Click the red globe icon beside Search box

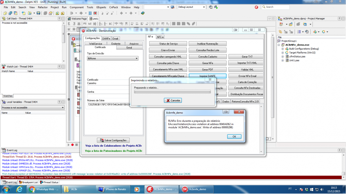pyautogui.click(x=256, y=7)
